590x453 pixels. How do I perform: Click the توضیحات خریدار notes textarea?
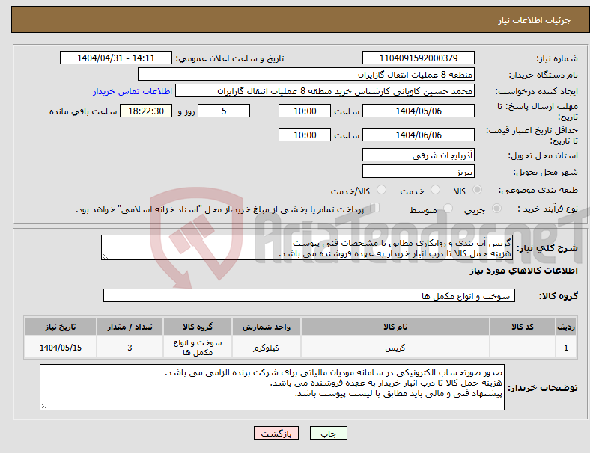point(272,387)
